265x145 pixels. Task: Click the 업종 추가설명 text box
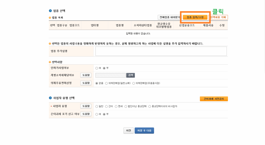161,51
